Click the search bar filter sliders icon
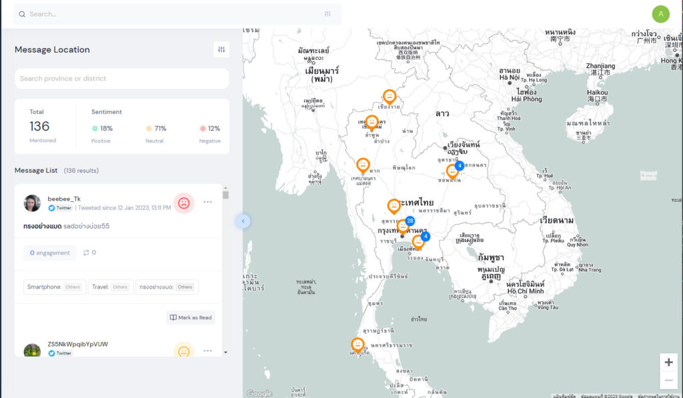 327,14
